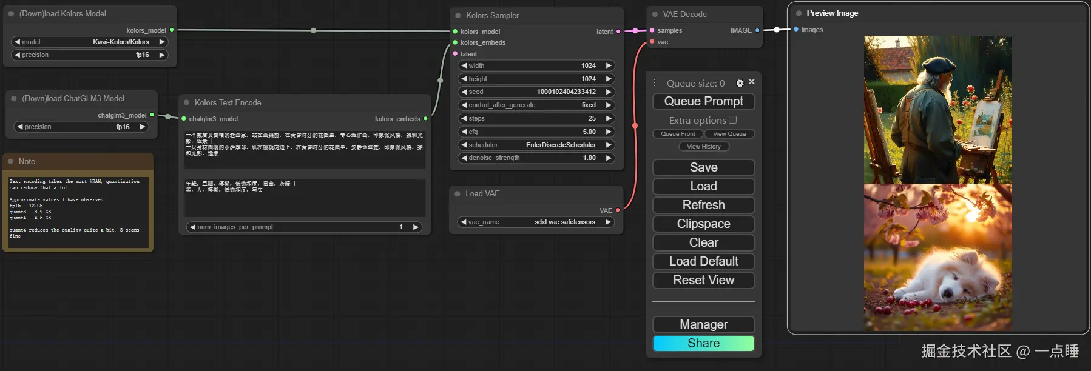1091x371 pixels.
Task: Open View Queue
Action: [x=729, y=133]
